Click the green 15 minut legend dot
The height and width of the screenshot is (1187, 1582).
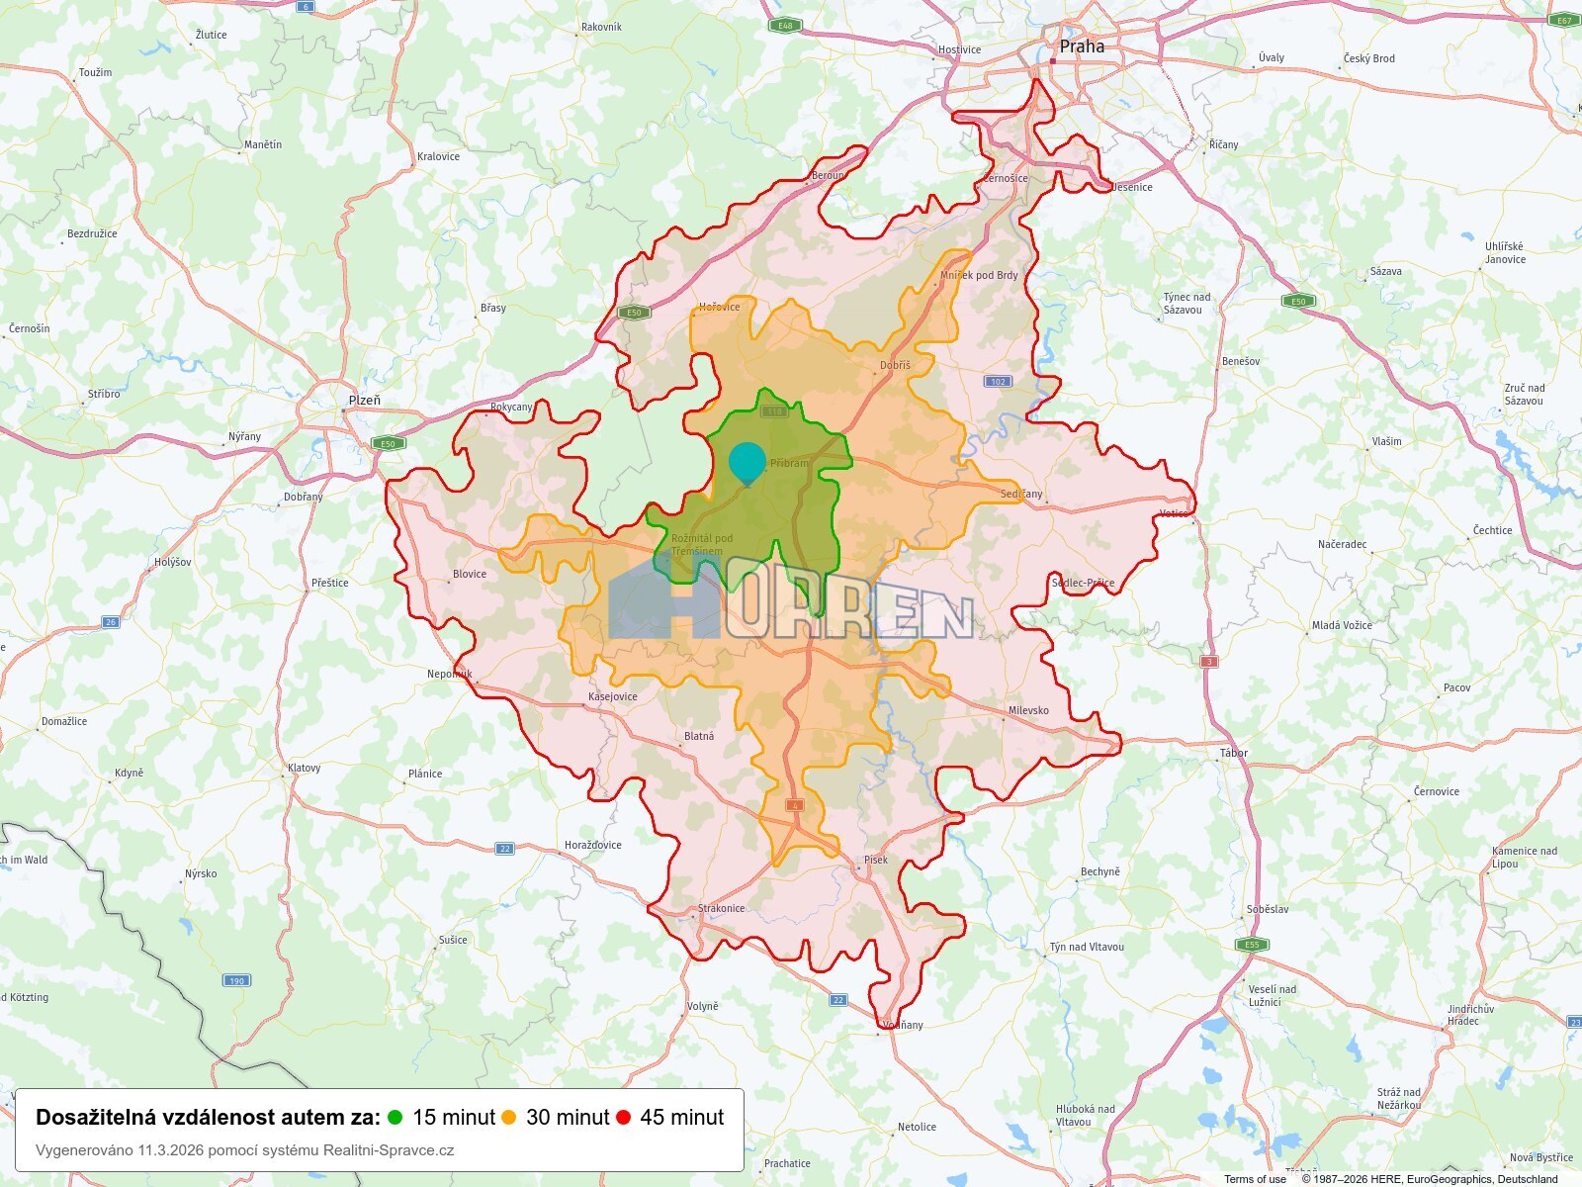pyautogui.click(x=395, y=1118)
